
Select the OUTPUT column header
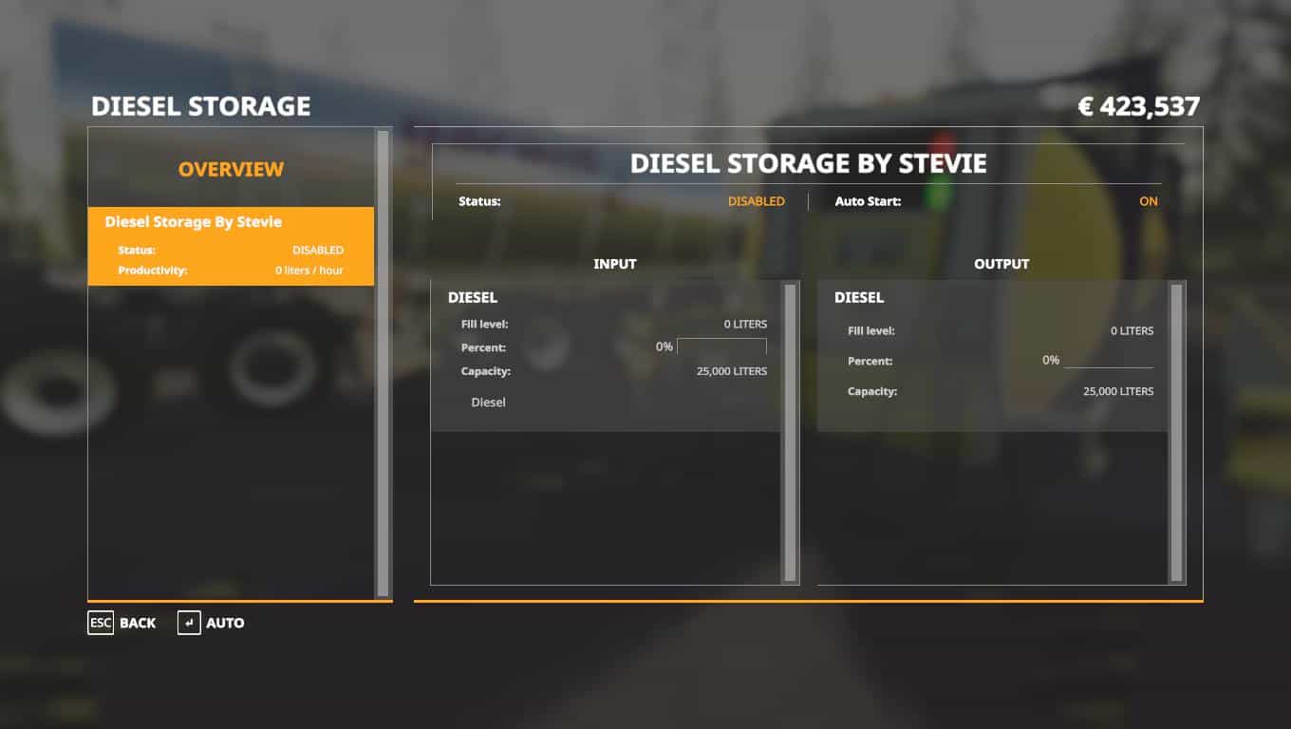pyautogui.click(x=1001, y=264)
